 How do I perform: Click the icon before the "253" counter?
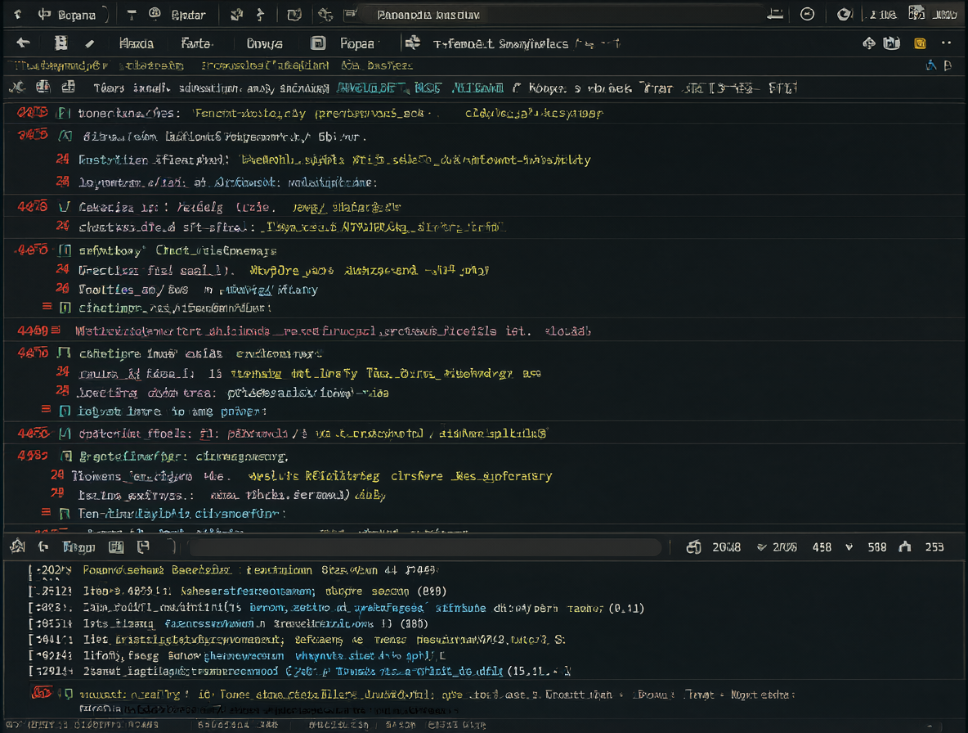(x=905, y=546)
